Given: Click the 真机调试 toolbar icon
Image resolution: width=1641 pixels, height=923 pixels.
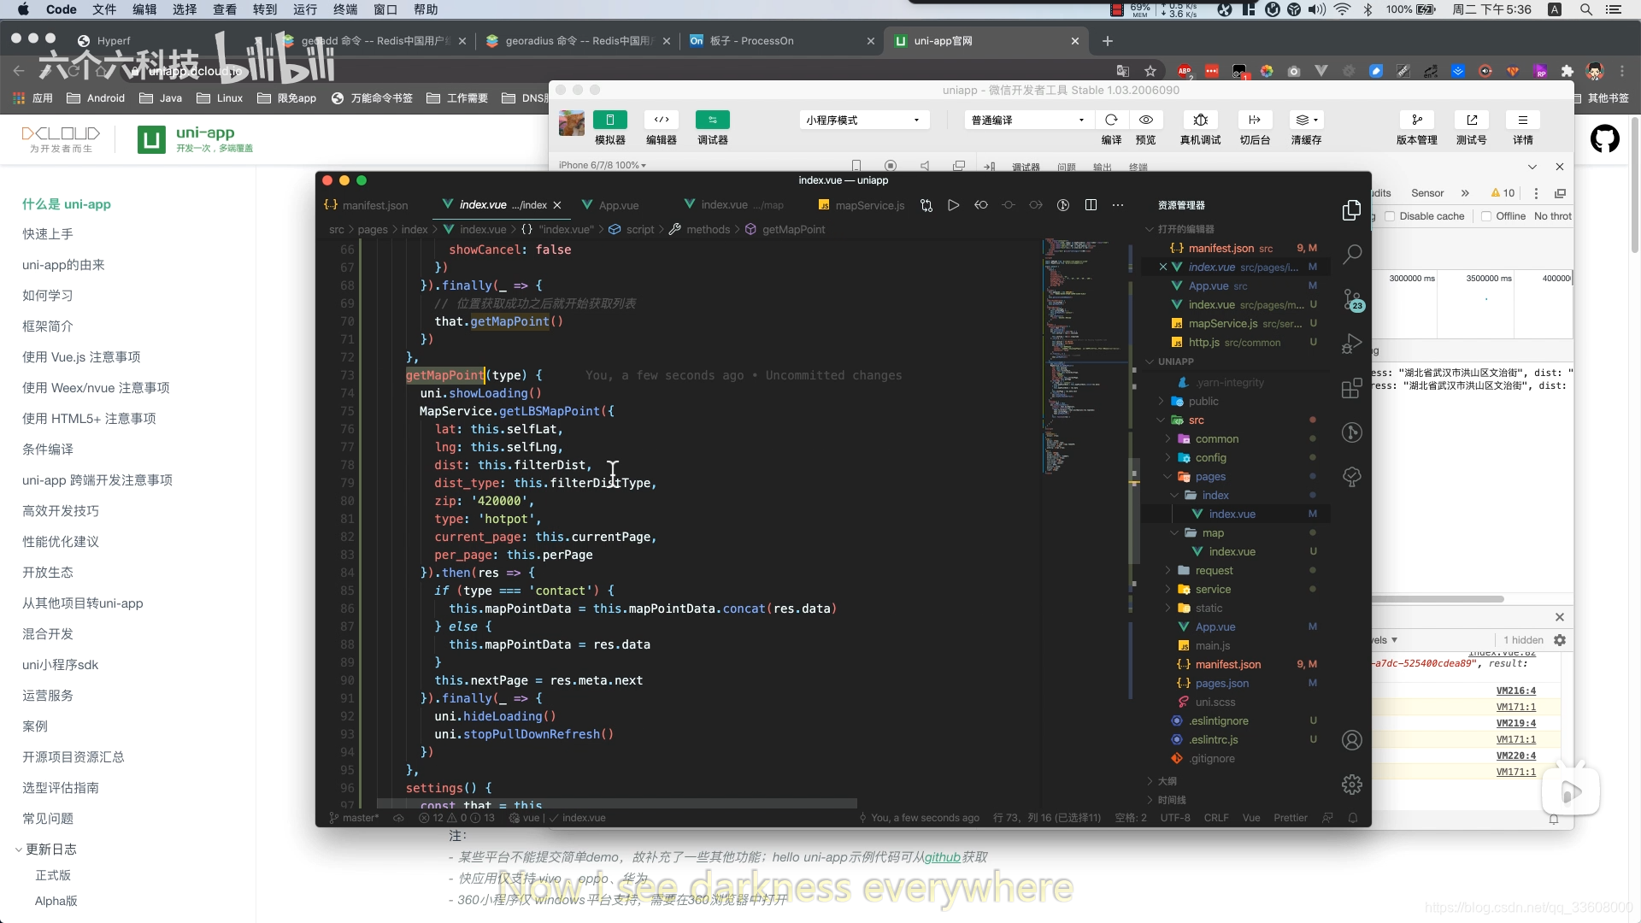Looking at the screenshot, I should pyautogui.click(x=1200, y=121).
